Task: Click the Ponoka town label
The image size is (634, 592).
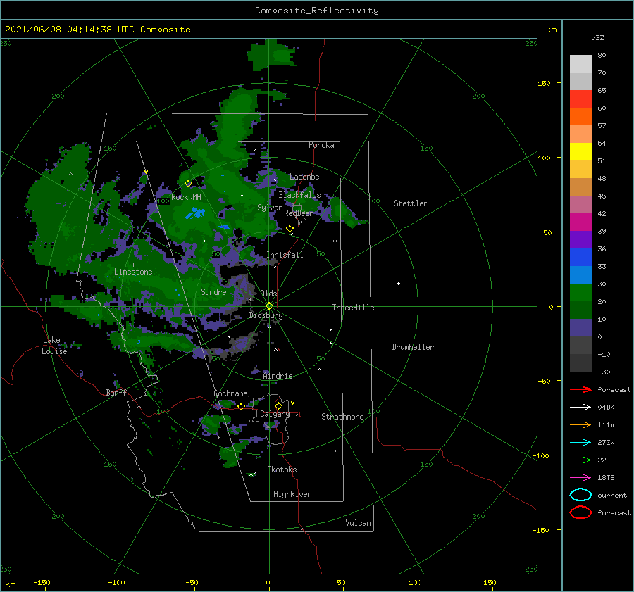Action: pos(321,145)
